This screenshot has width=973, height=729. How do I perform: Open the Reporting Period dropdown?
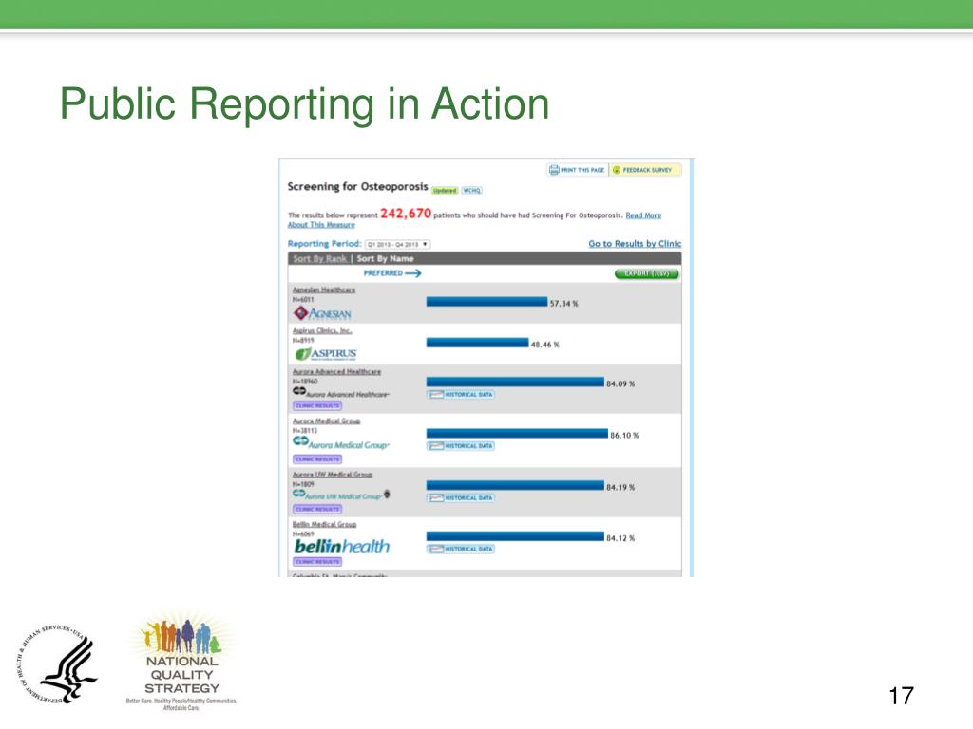click(398, 244)
